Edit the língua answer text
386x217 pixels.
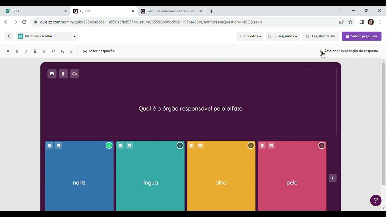tap(150, 183)
